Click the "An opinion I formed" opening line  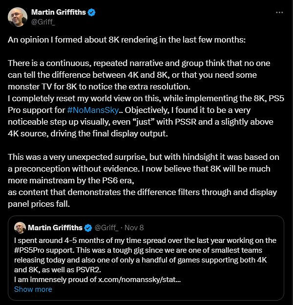pyautogui.click(x=127, y=40)
